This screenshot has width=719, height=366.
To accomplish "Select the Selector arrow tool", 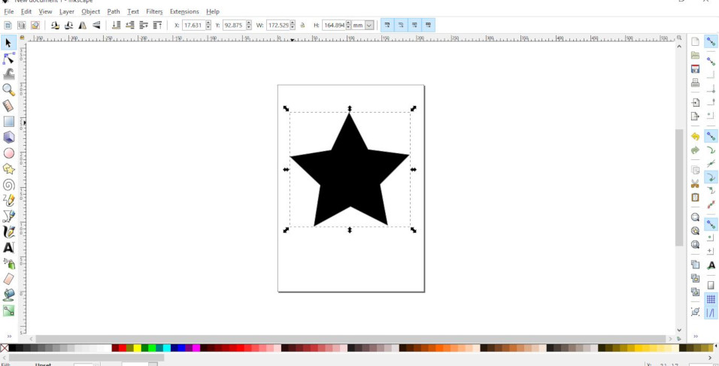I will click(x=8, y=43).
